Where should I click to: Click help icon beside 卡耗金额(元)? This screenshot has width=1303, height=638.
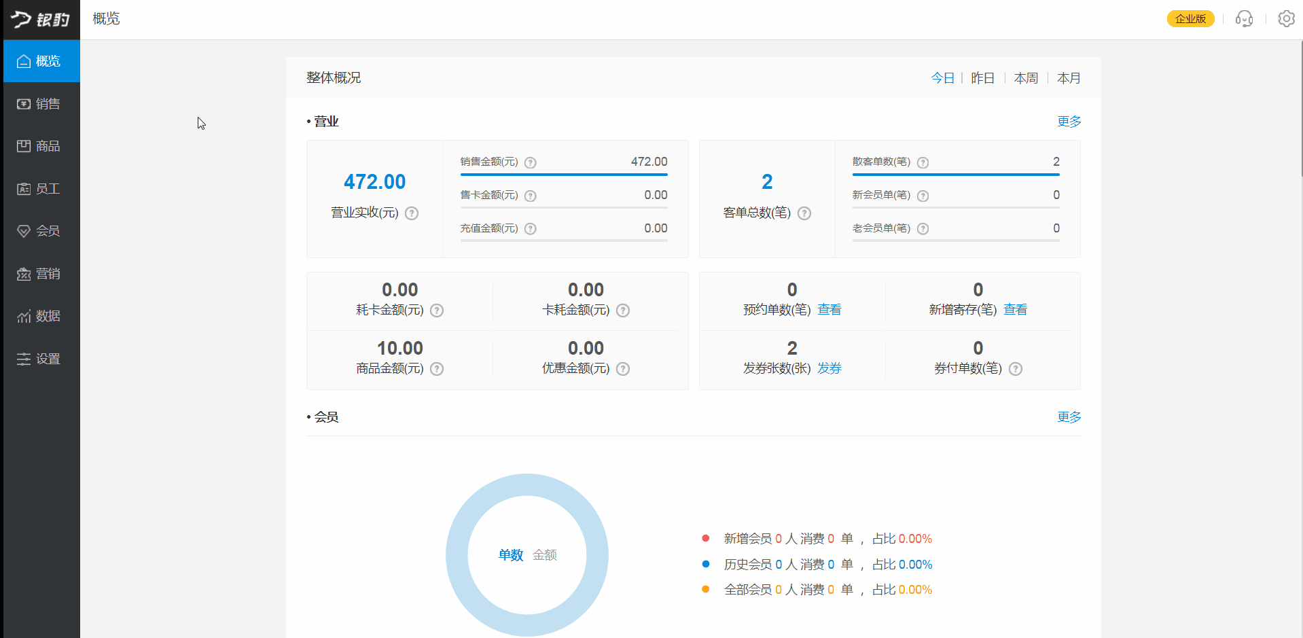coord(623,311)
